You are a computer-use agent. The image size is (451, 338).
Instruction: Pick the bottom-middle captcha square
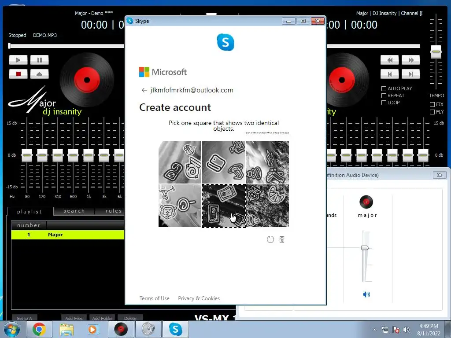223,206
